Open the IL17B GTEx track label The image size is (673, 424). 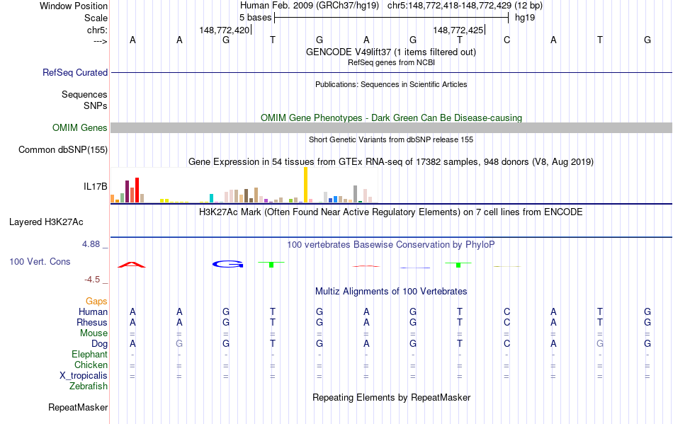(96, 186)
